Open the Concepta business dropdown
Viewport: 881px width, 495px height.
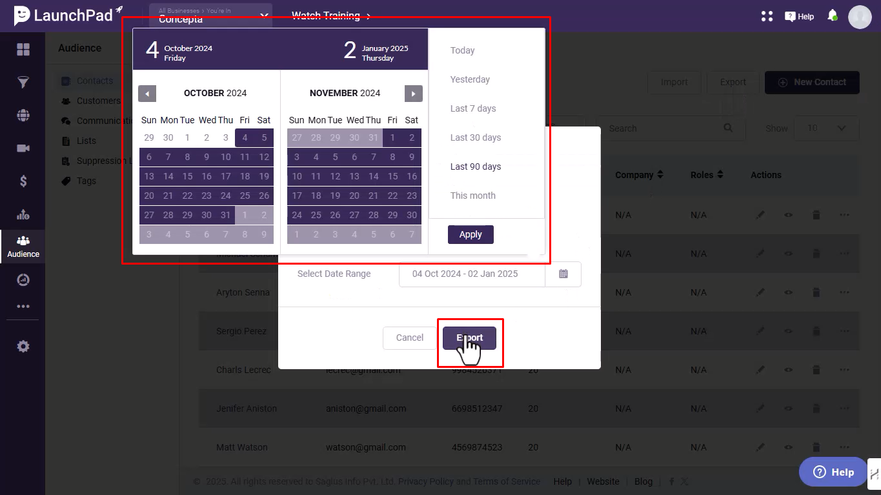click(x=210, y=15)
